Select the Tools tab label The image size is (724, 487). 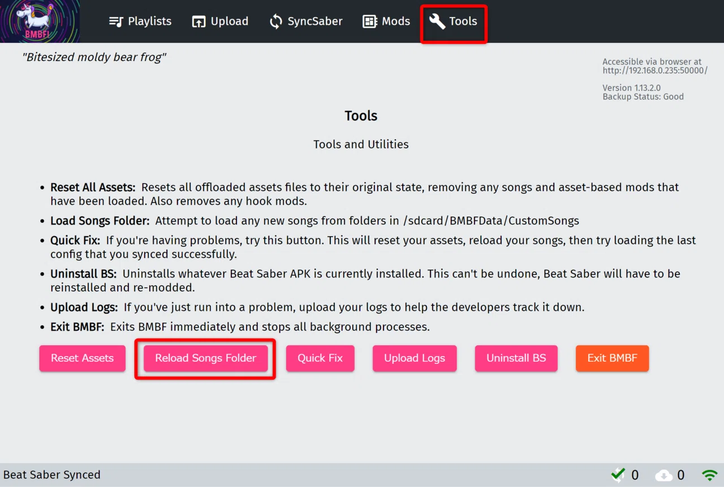463,21
